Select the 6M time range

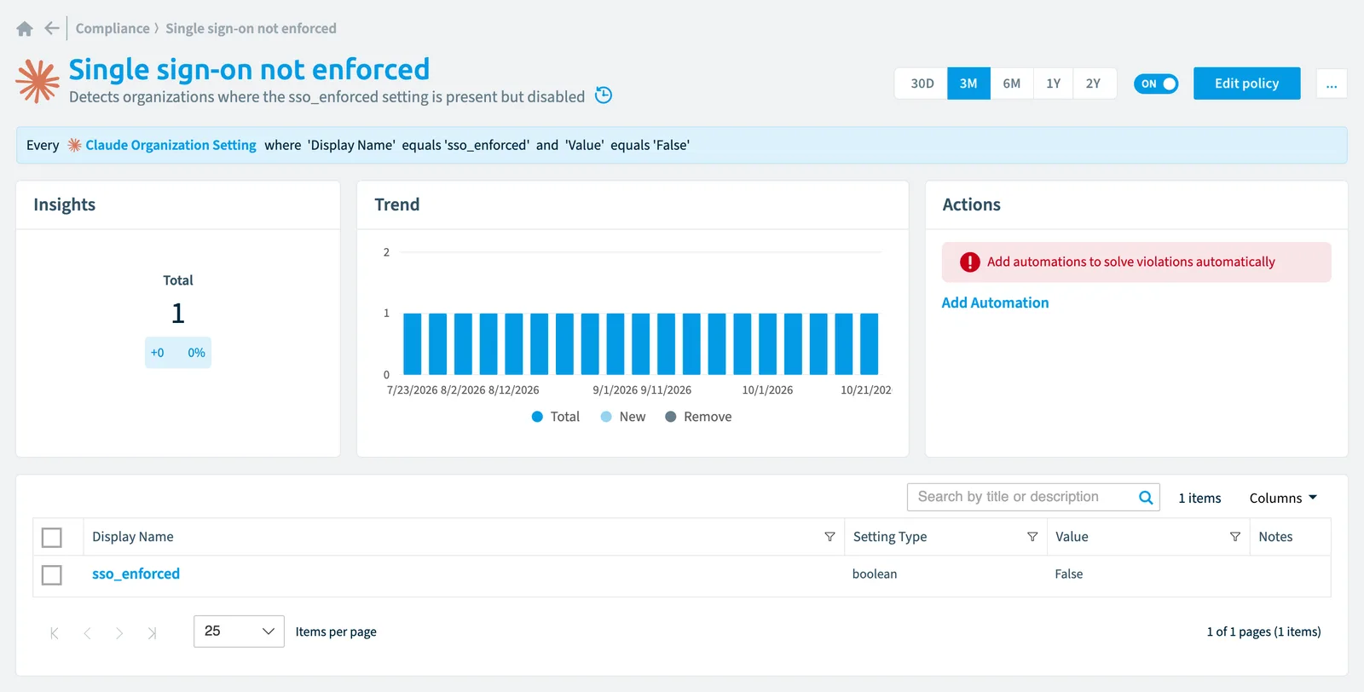[1011, 84]
